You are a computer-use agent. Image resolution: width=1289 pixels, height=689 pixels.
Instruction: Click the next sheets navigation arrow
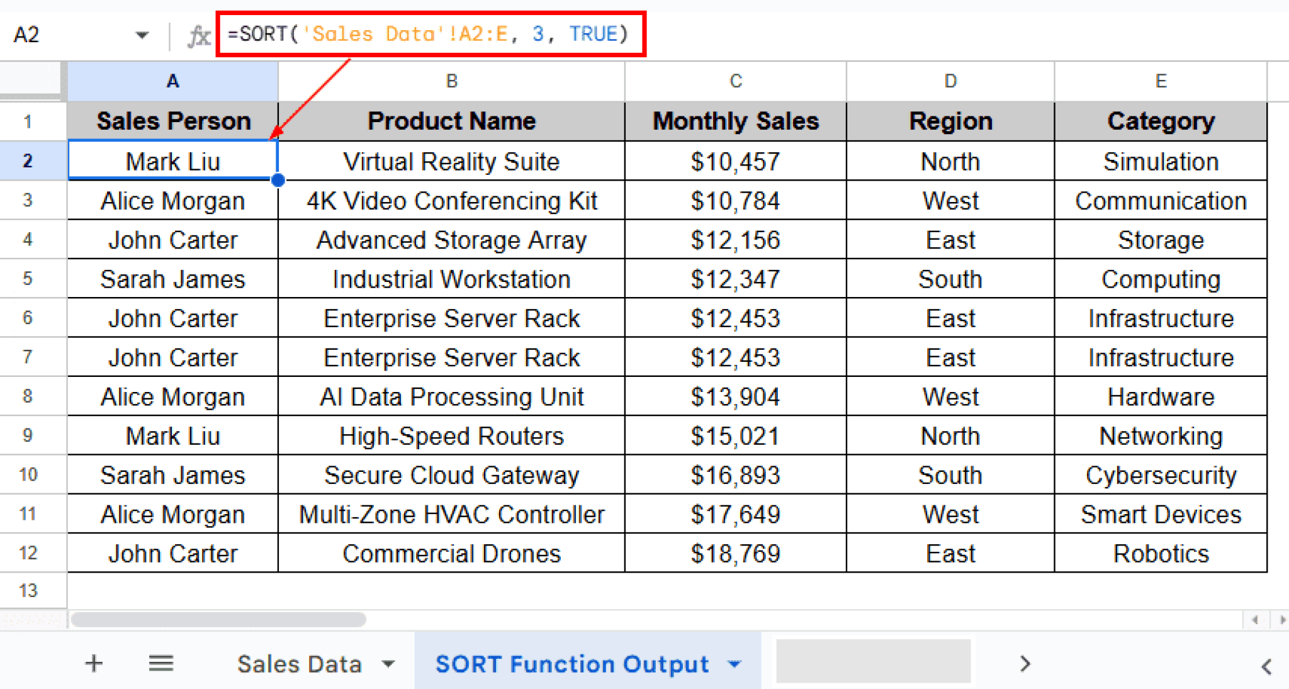coord(1024,664)
